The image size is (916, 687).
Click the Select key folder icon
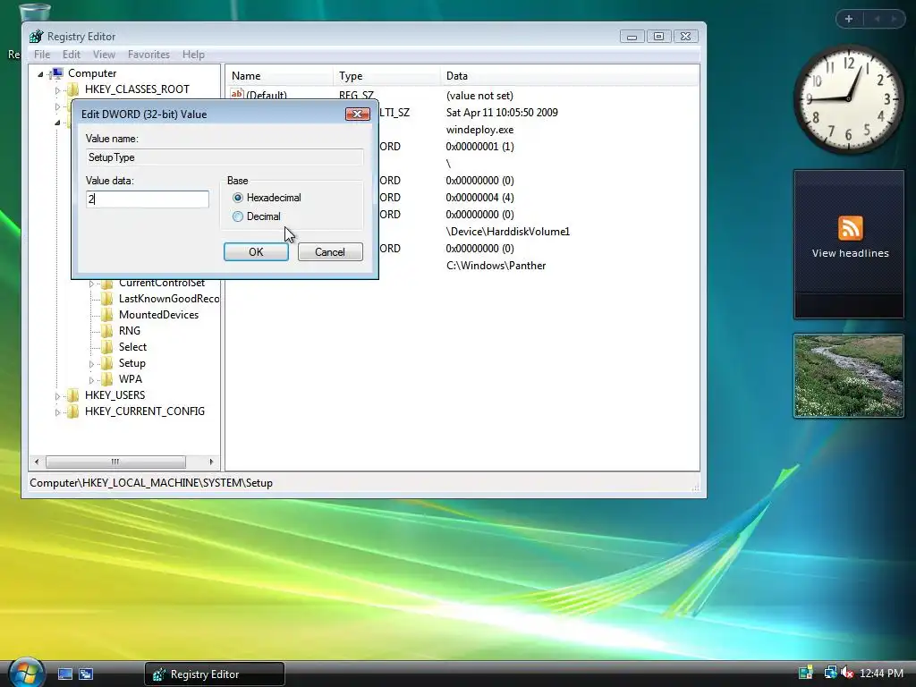tap(107, 347)
